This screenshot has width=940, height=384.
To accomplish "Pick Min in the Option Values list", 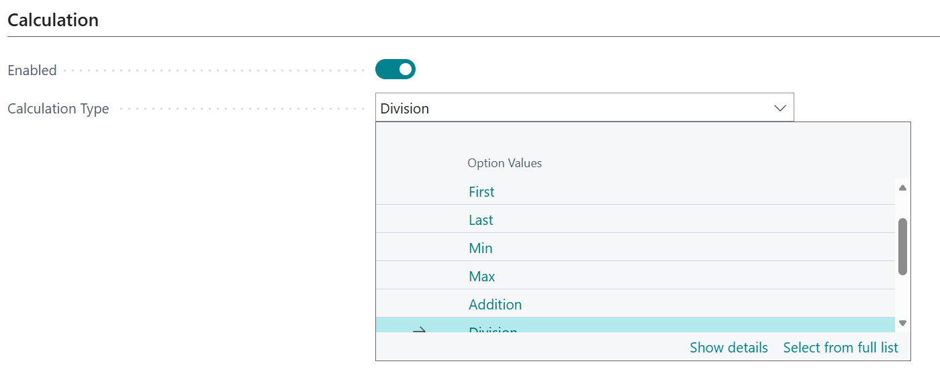I will [x=481, y=248].
